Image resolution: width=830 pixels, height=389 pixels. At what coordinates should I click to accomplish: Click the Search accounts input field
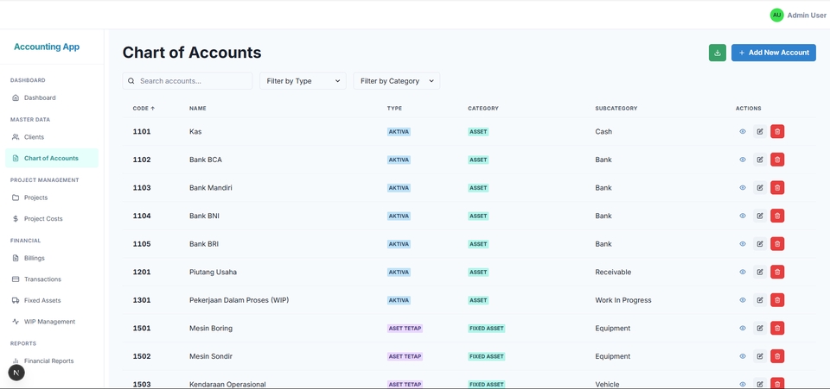click(x=188, y=81)
